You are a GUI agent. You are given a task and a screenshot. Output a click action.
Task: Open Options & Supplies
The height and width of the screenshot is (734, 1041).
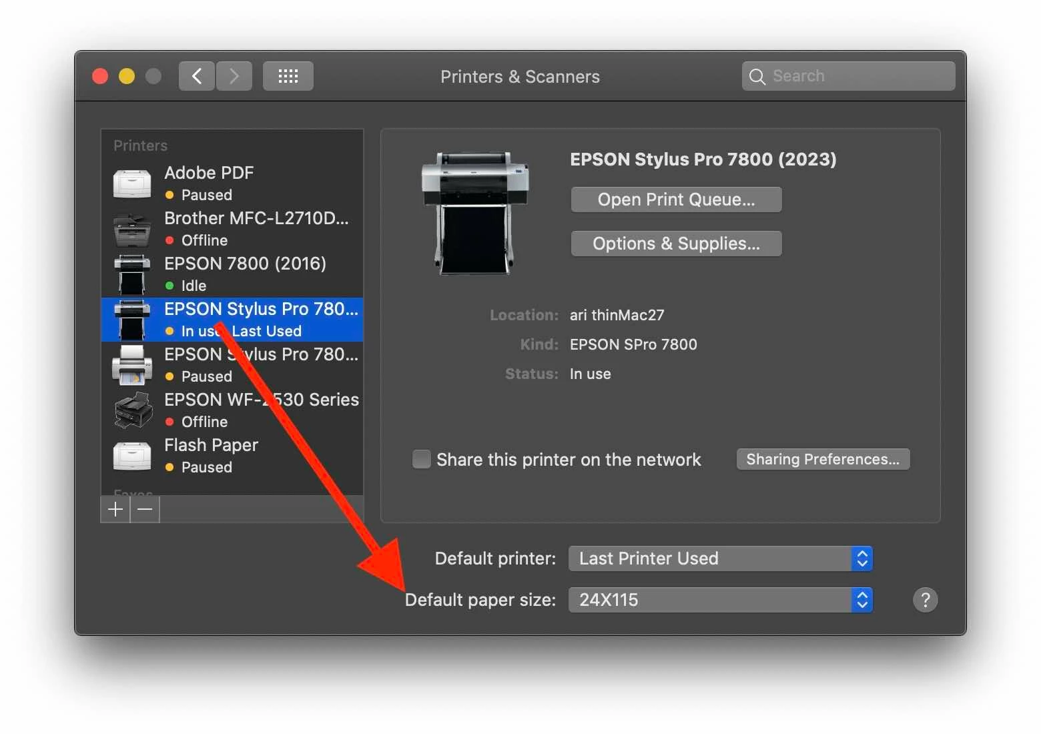click(x=676, y=244)
